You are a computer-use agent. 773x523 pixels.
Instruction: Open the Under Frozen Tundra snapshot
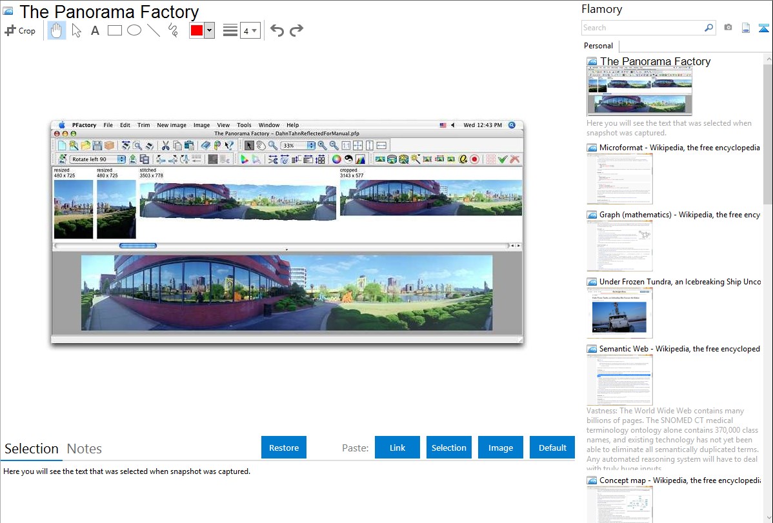[619, 313]
